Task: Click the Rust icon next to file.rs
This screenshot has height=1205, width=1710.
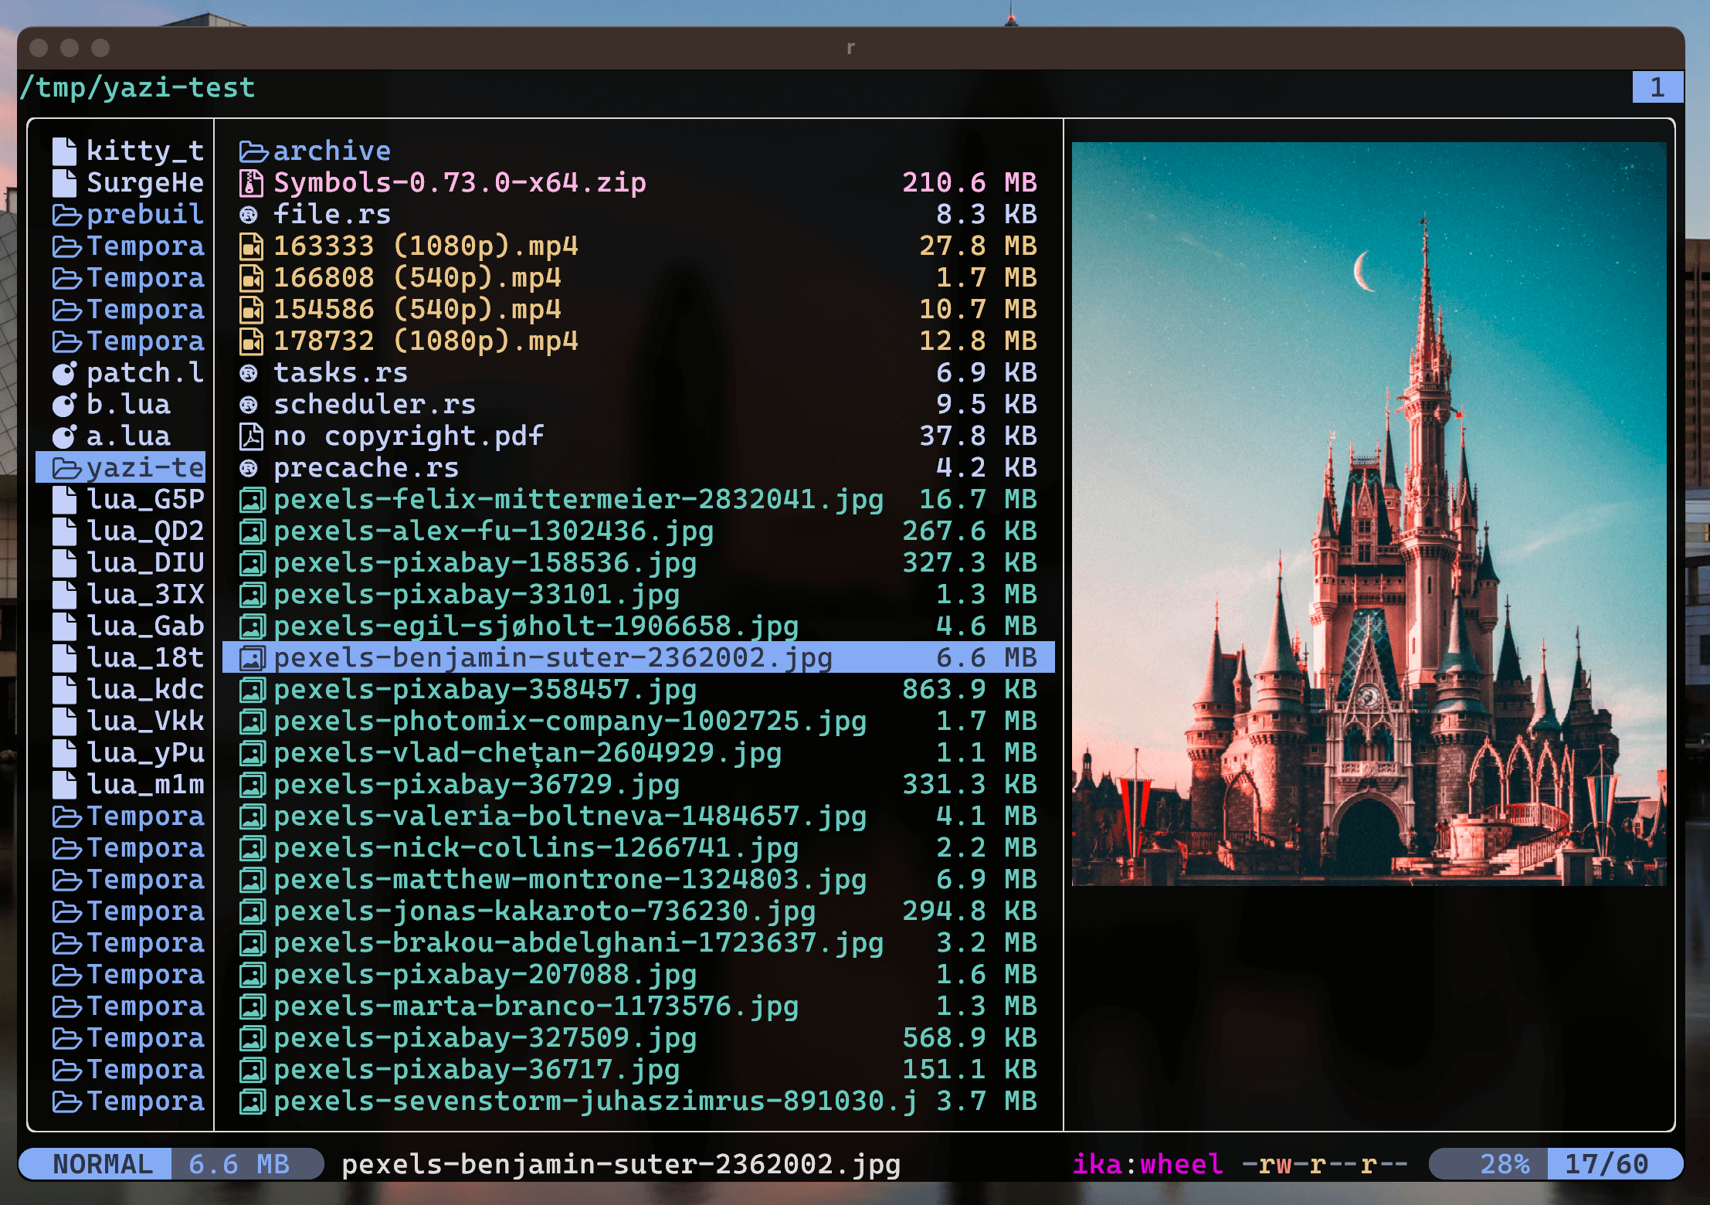Action: [x=249, y=215]
